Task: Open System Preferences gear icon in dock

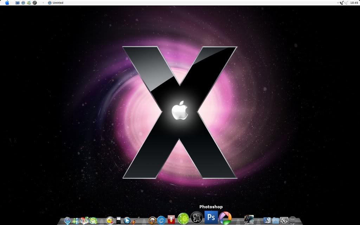Action: 284,220
